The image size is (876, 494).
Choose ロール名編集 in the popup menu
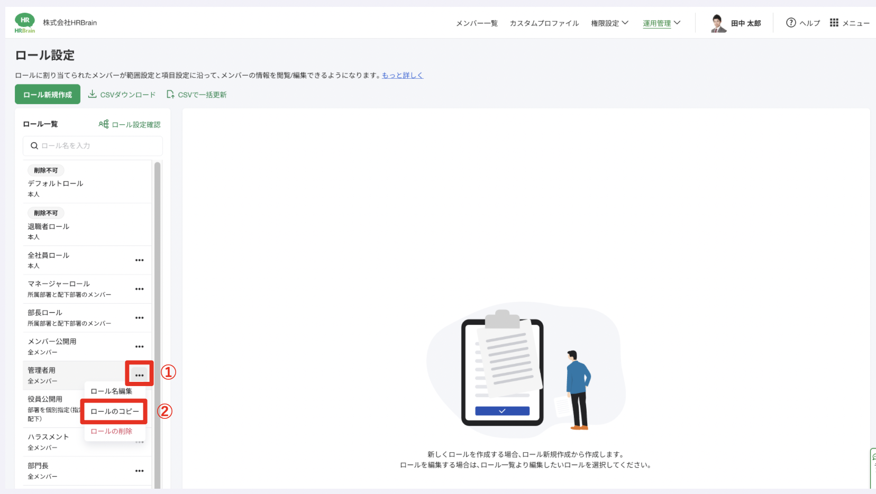(x=112, y=391)
